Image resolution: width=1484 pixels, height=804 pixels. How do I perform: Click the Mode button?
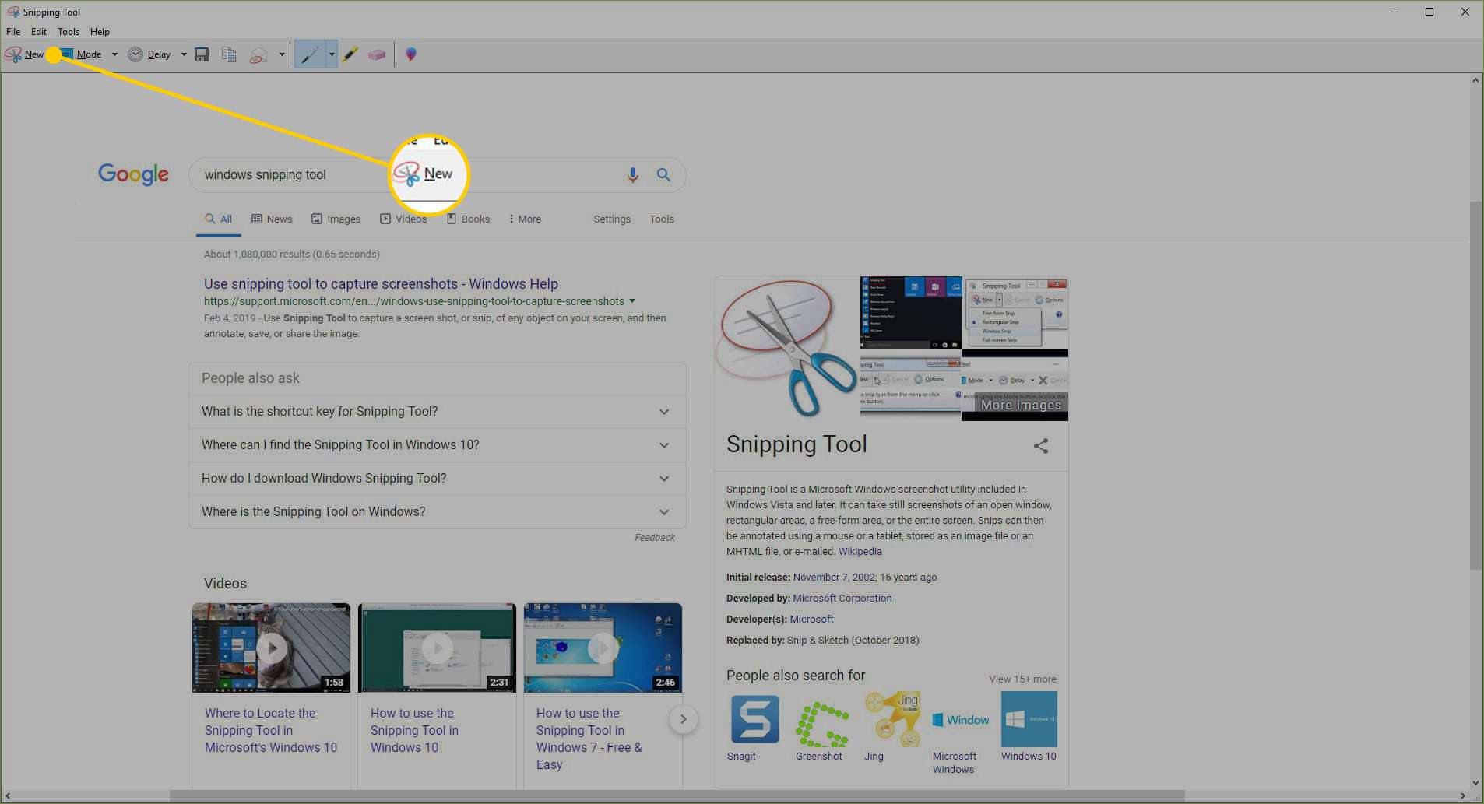tap(83, 54)
